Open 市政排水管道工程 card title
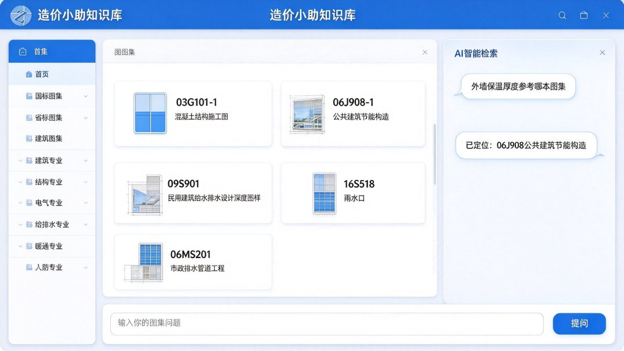This screenshot has width=624, height=351. [198, 268]
